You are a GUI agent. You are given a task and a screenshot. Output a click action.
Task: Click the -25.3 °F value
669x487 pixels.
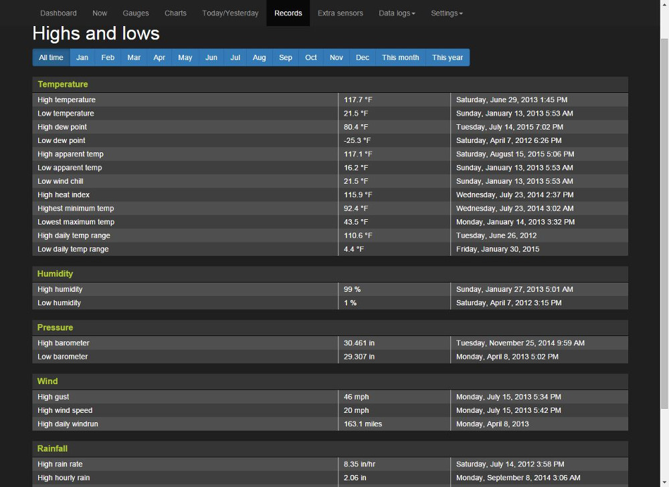pyautogui.click(x=357, y=140)
